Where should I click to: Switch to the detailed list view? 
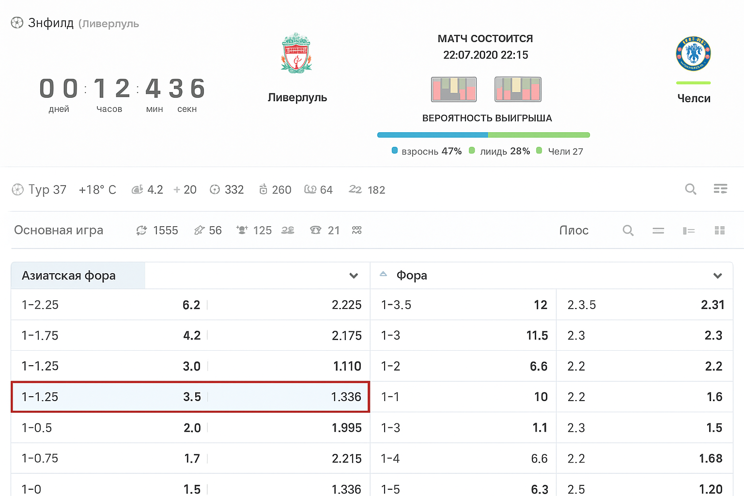[689, 231]
